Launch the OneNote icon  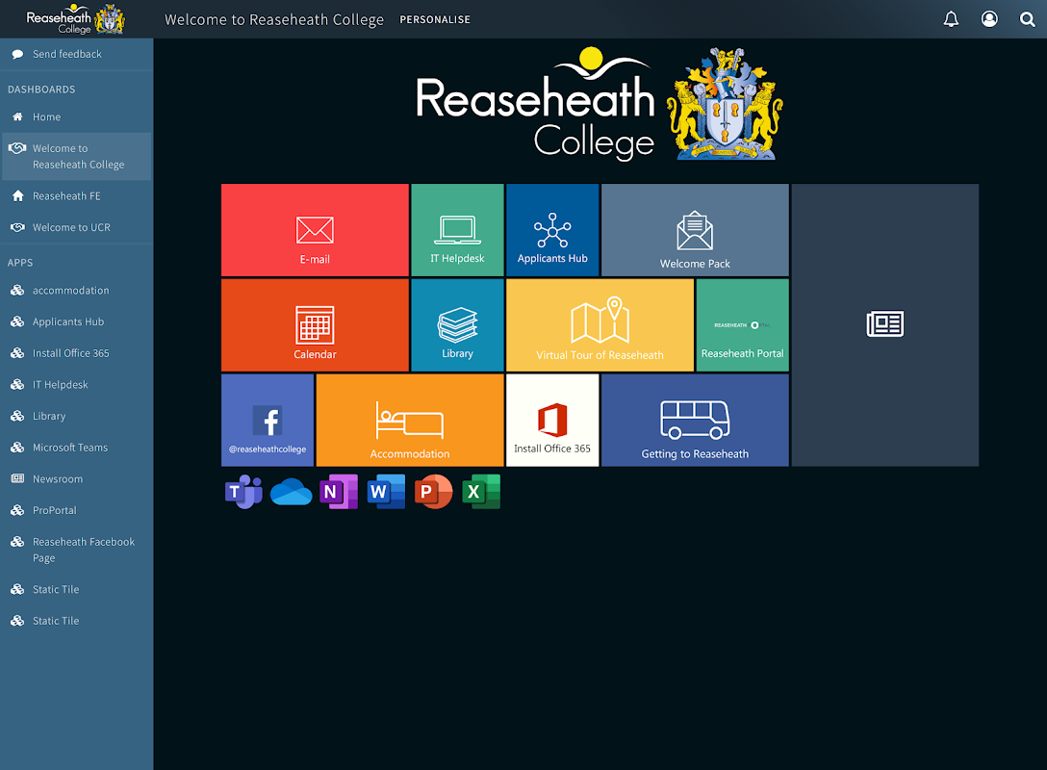click(339, 492)
